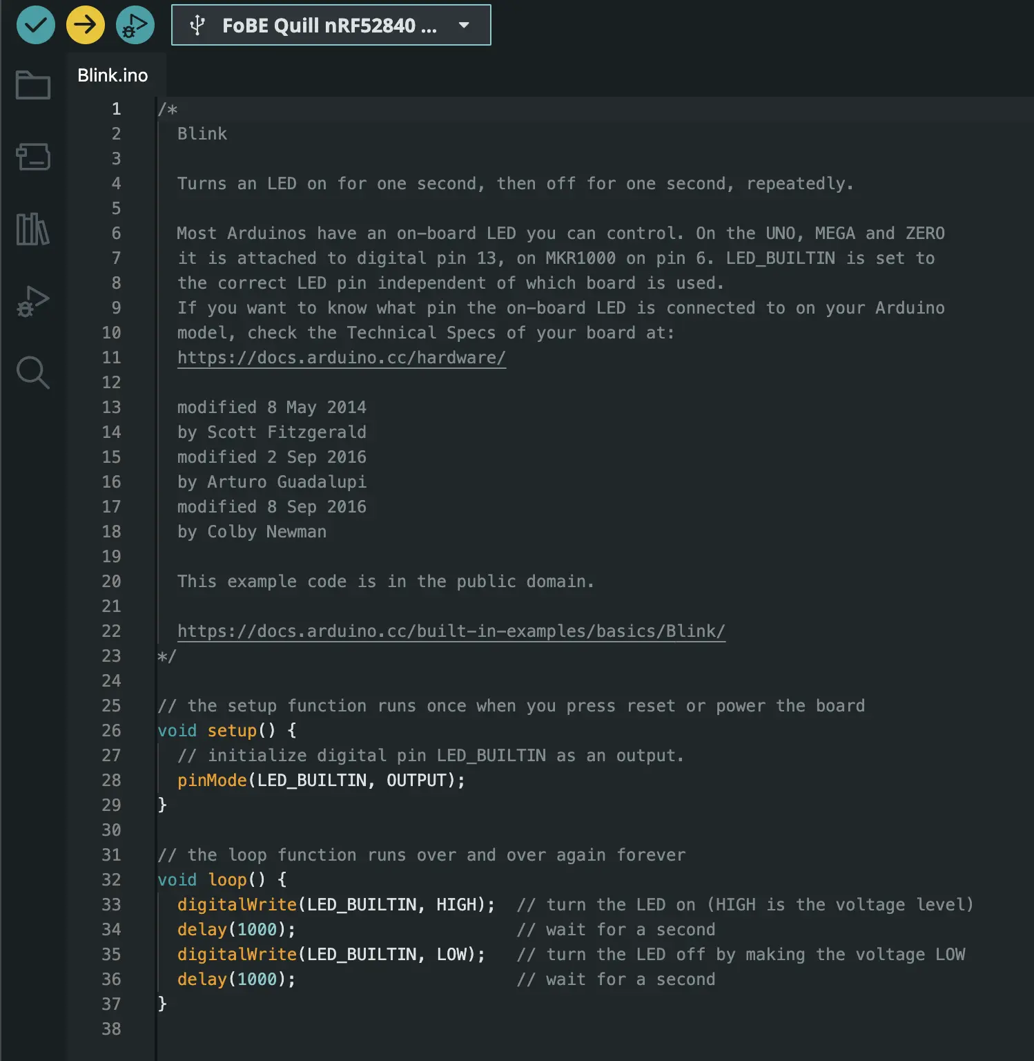Place cursor on the pinMode call
This screenshot has height=1061, width=1034.
pyautogui.click(x=211, y=780)
